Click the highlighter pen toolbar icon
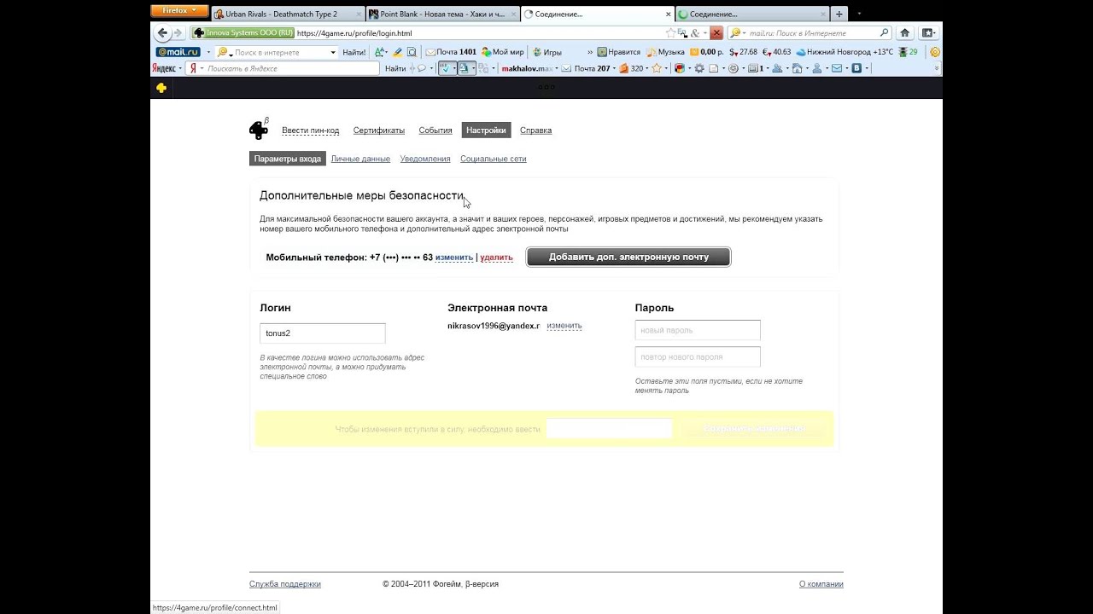Screen dimensions: 1093x614 point(398,52)
